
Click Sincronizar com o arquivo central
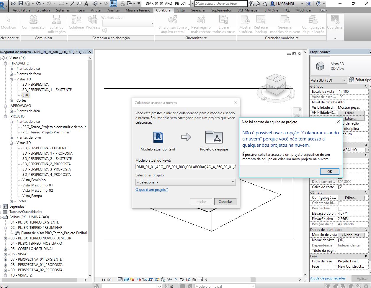(172, 24)
